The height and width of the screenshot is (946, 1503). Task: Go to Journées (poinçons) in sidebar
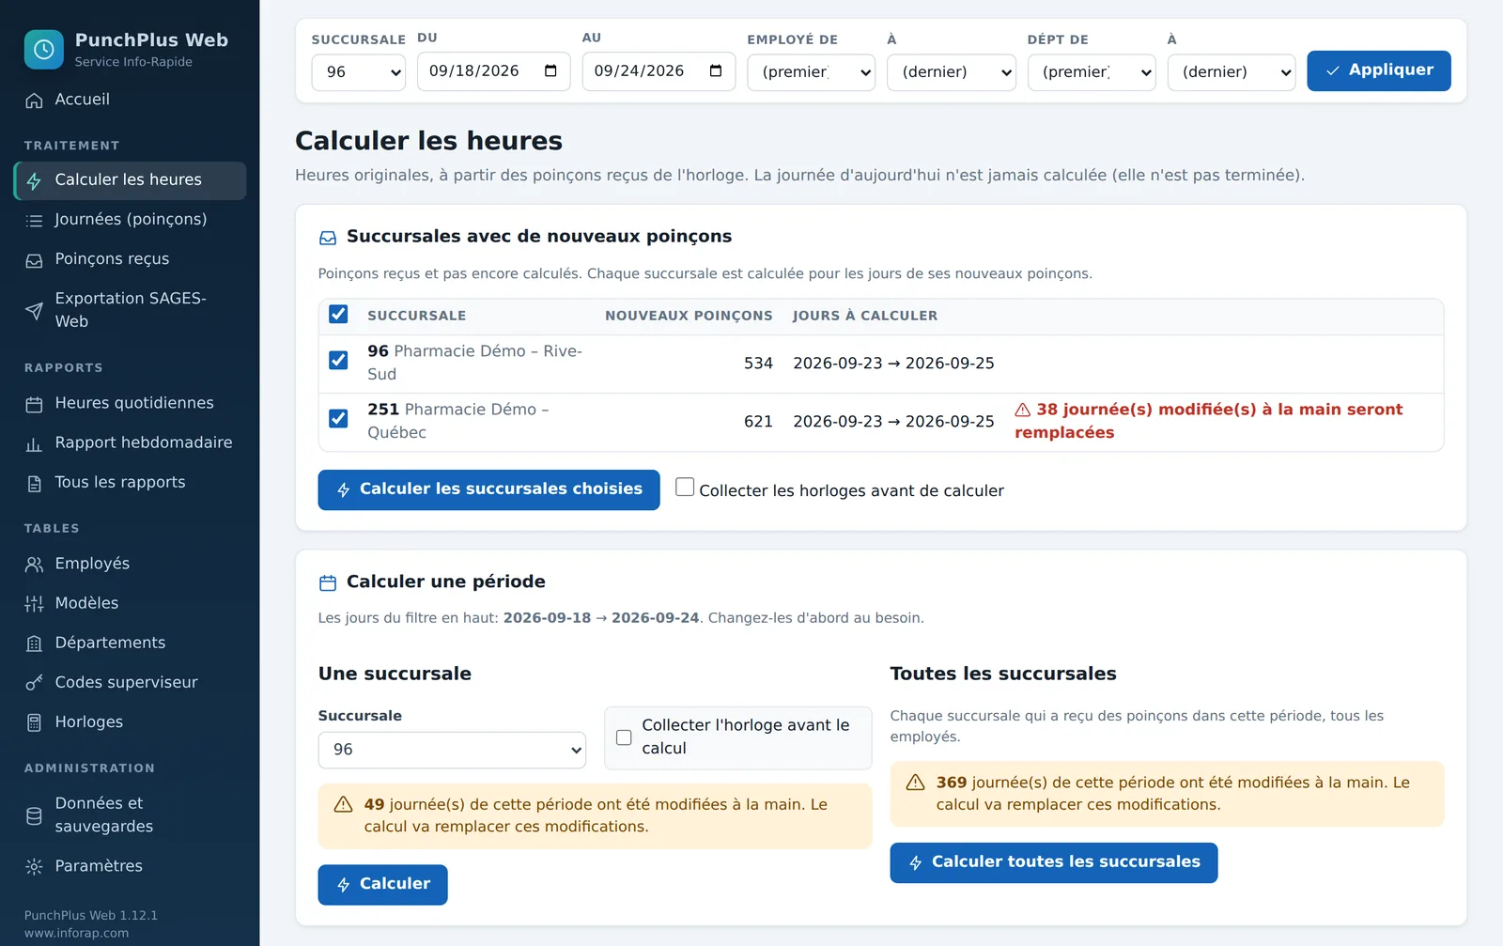tap(130, 220)
